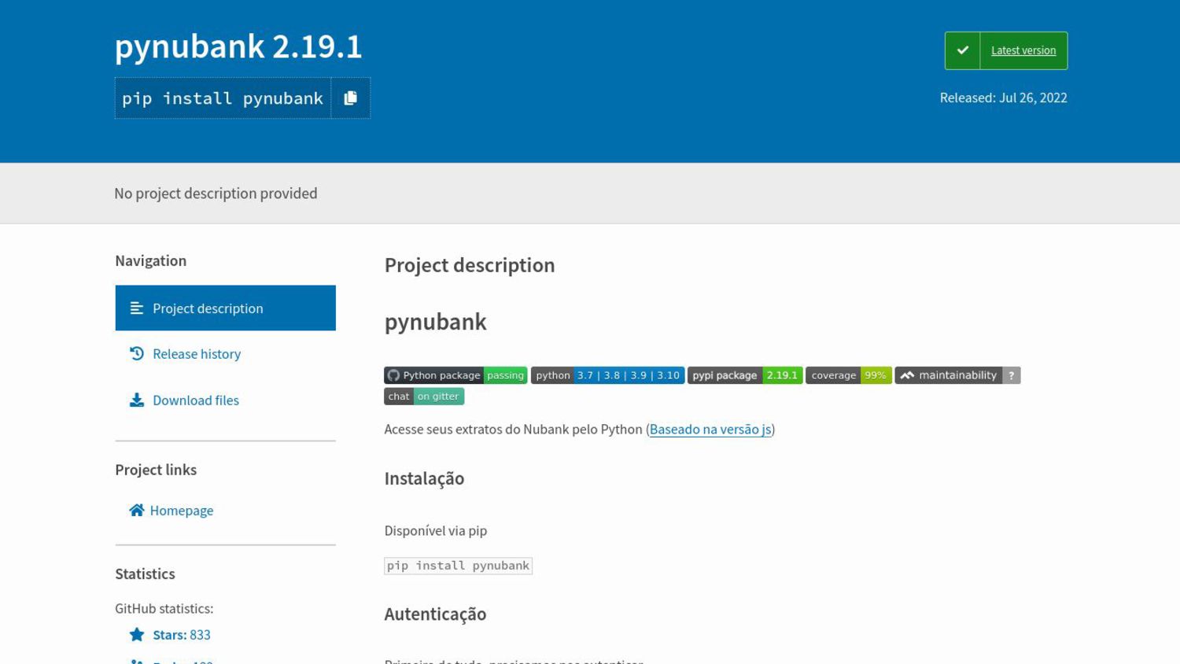Open the maintainability badge

(957, 375)
